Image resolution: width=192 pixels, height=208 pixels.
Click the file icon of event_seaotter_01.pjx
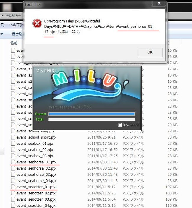(13, 187)
